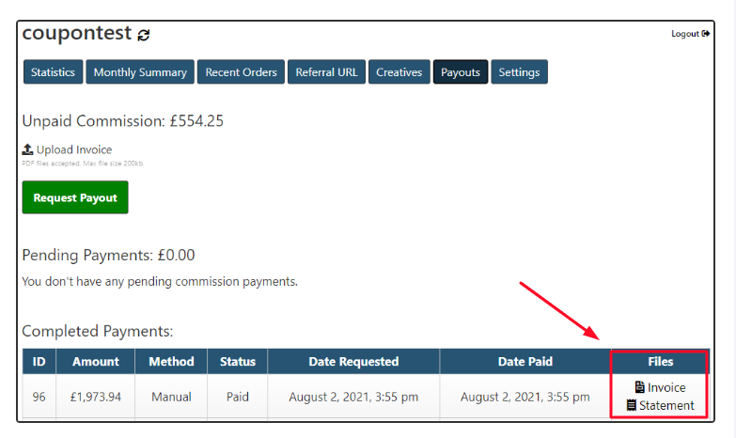Click the Amount column header

pyautogui.click(x=95, y=362)
